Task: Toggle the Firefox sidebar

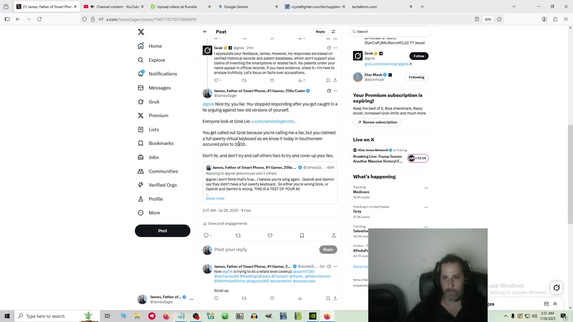Action: click(7, 19)
